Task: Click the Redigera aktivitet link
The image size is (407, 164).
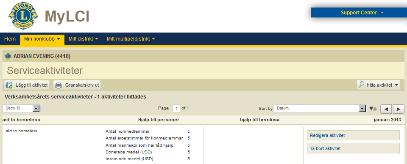Action: (x=327, y=135)
